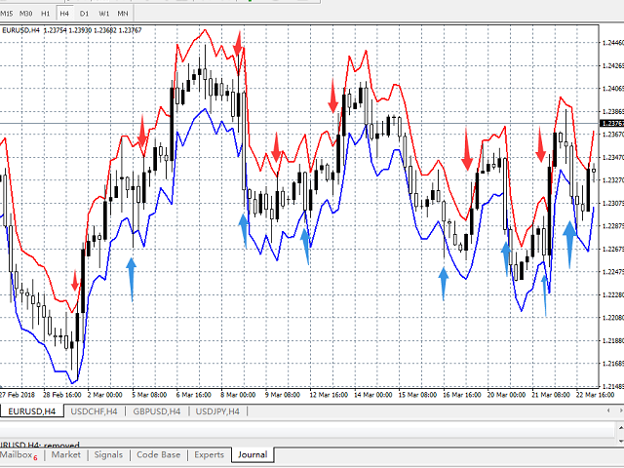Click time axis label 15 Mar 08:00

tap(417, 395)
